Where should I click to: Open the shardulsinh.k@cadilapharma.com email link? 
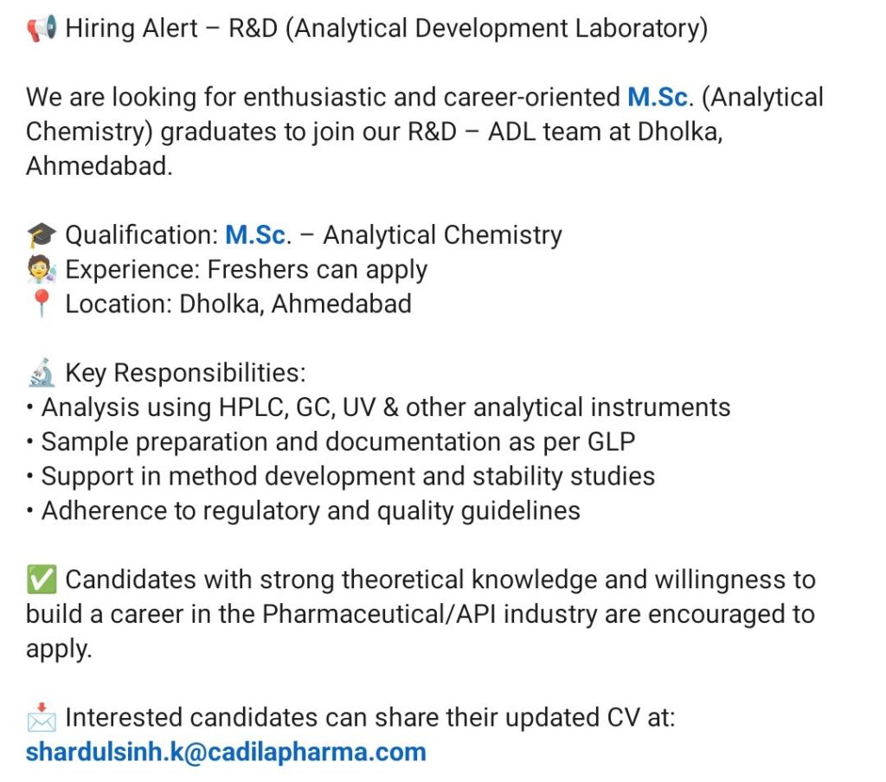226,752
